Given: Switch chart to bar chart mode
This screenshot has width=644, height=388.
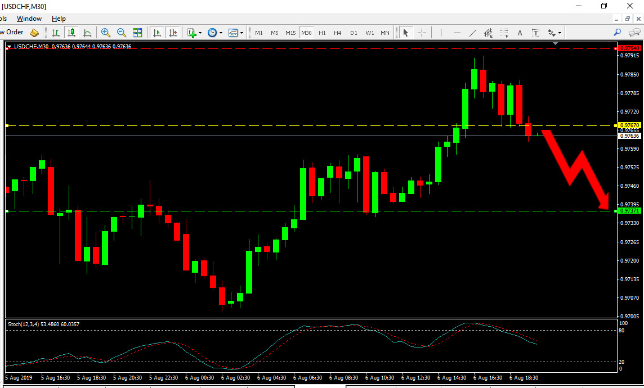Looking at the screenshot, I should [55, 33].
